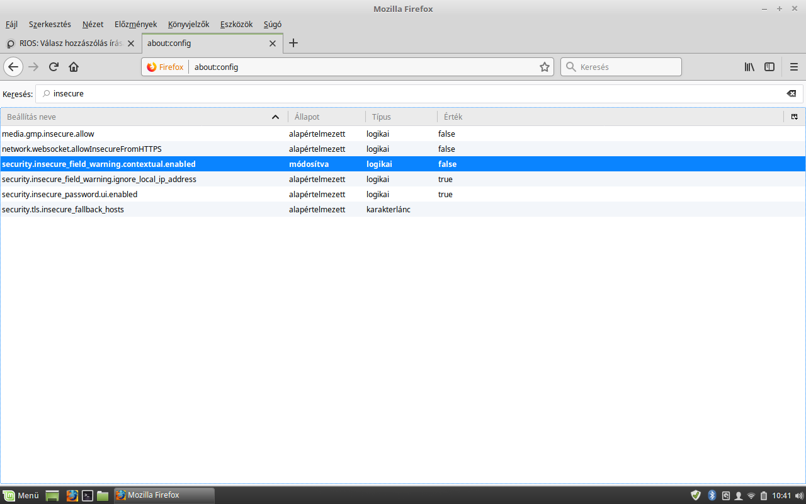Open the Szerkesztés menu
806x504 pixels.
pyautogui.click(x=50, y=25)
